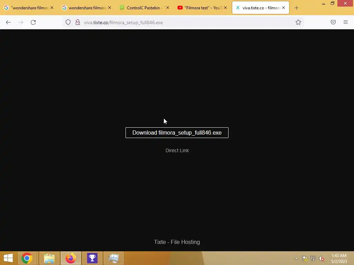
Task: Close the second wondershare filmora tab
Action: (x=110, y=8)
